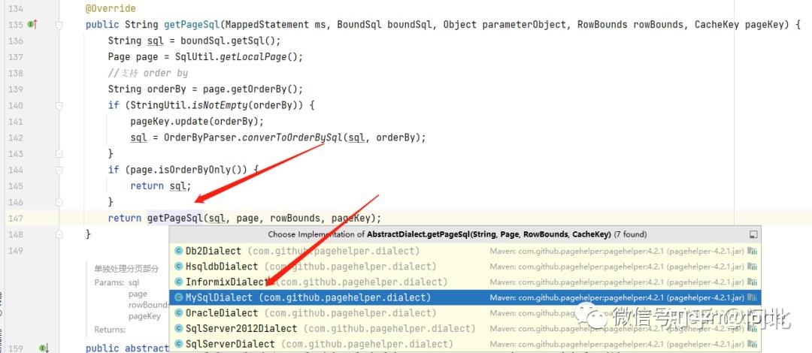The width and height of the screenshot is (812, 353).
Task: Click the override gutter icon on line 135
Action: click(32, 24)
